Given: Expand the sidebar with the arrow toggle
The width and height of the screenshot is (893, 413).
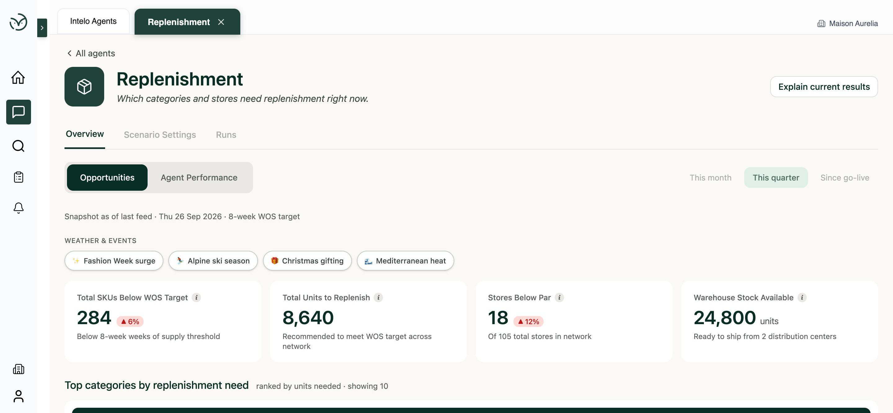Looking at the screenshot, I should [x=42, y=28].
